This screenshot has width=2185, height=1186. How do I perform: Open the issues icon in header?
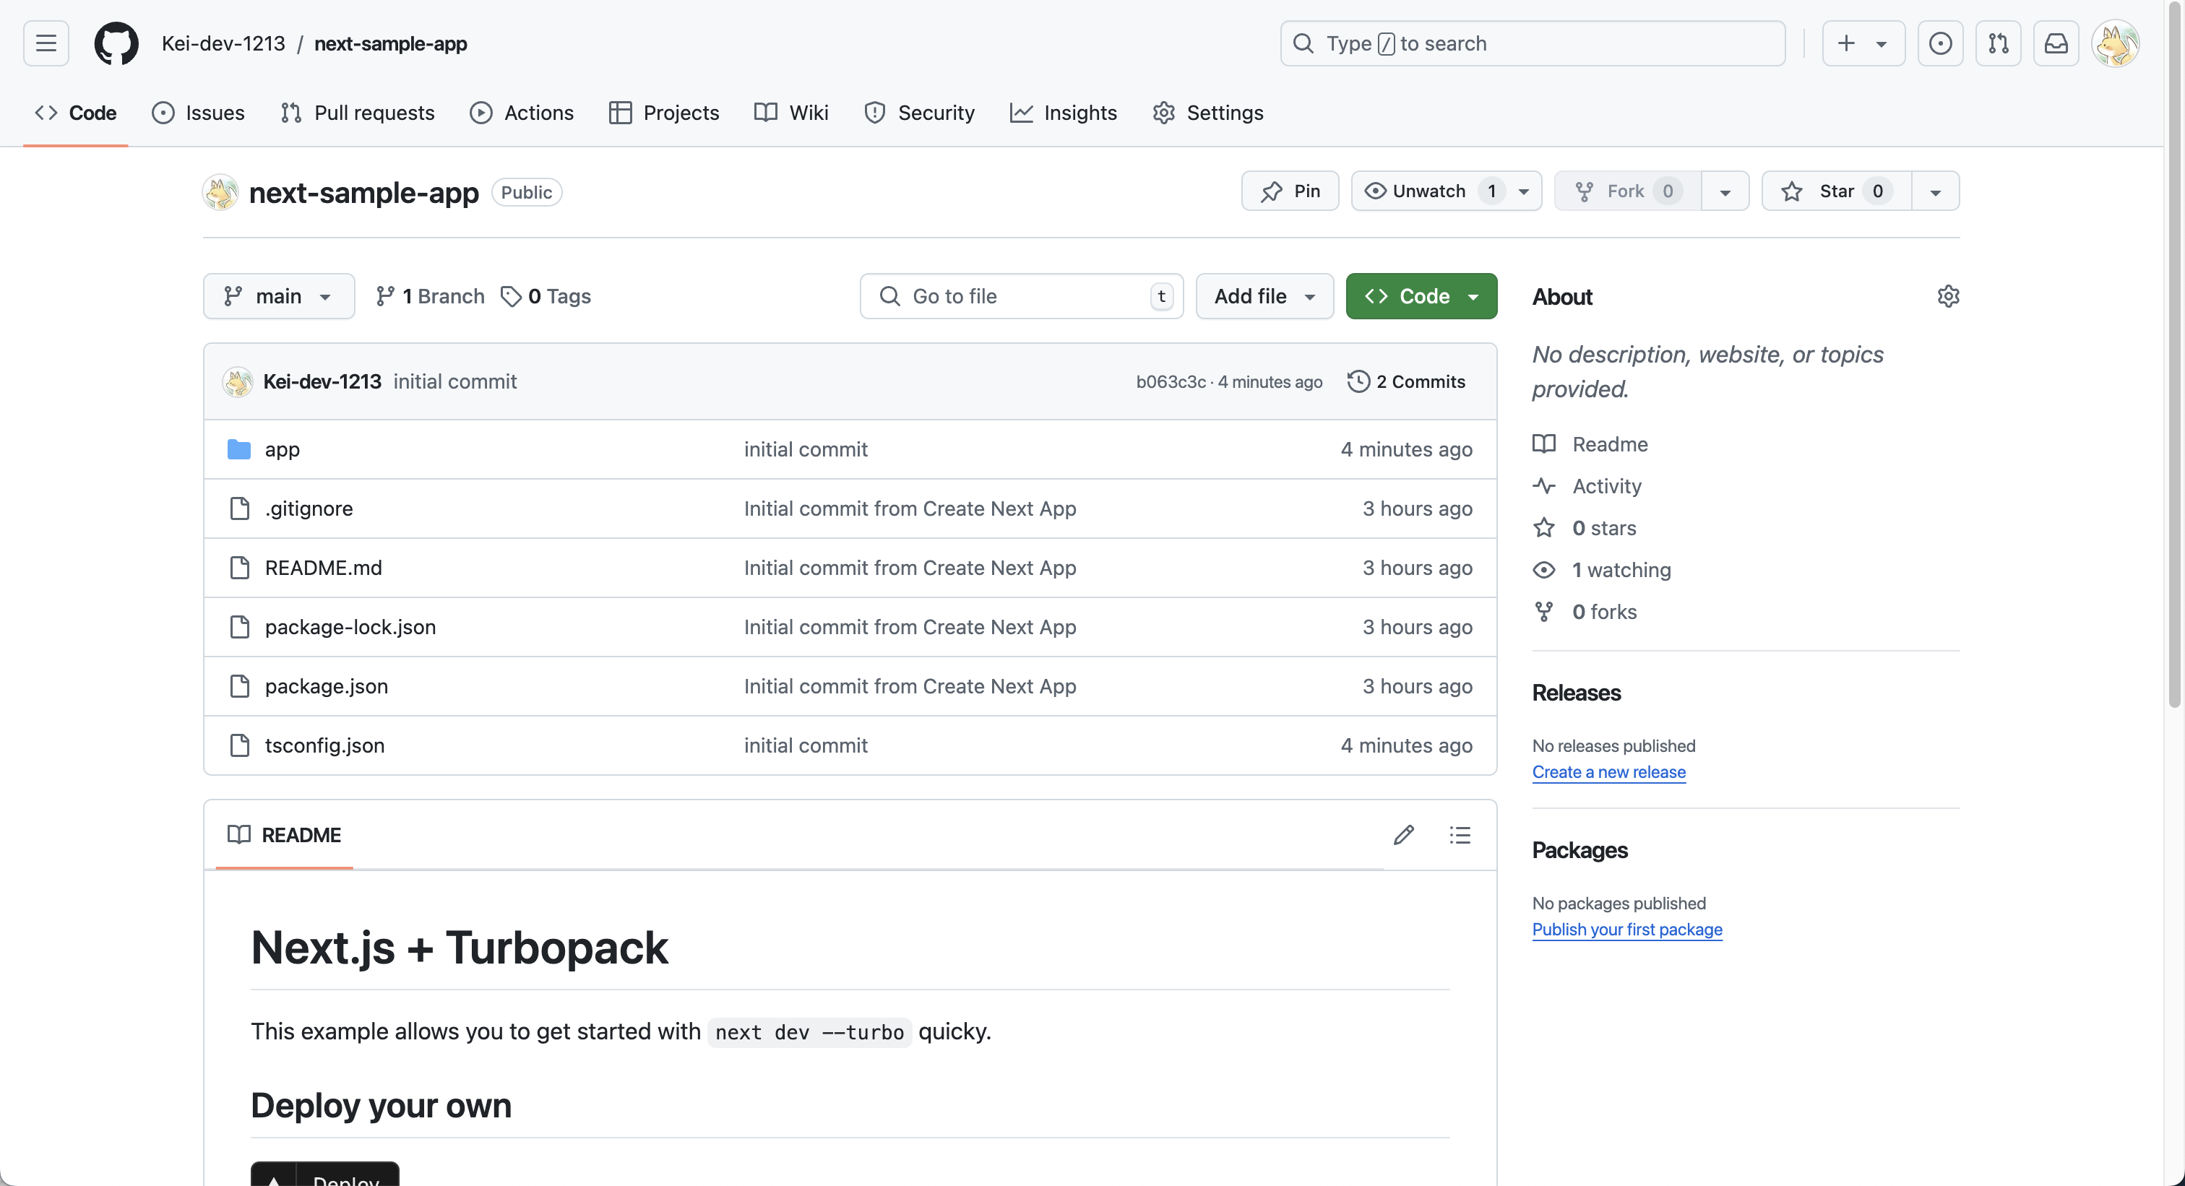(1941, 43)
